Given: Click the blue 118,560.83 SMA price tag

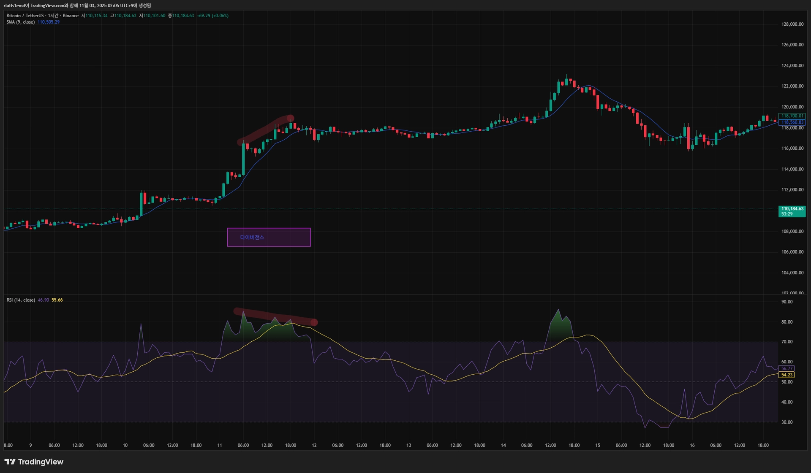Looking at the screenshot, I should pyautogui.click(x=792, y=122).
